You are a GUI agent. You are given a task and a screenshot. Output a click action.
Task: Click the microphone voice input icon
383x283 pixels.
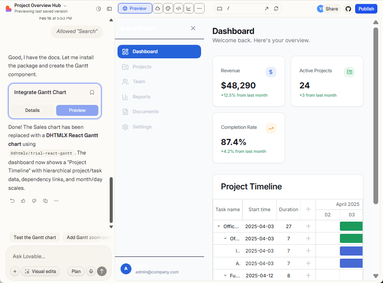click(91, 271)
